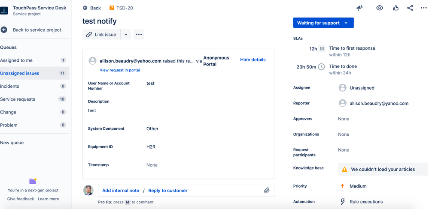Open the top-right more actions ellipsis
Screen dimensions: 429x209
423,8
